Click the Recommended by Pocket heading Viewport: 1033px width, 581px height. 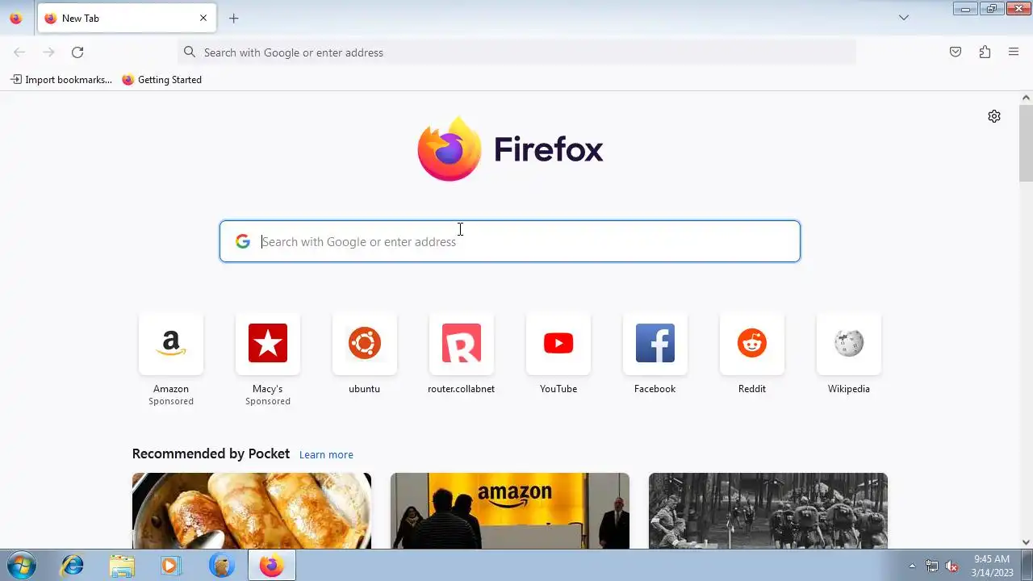click(x=211, y=454)
